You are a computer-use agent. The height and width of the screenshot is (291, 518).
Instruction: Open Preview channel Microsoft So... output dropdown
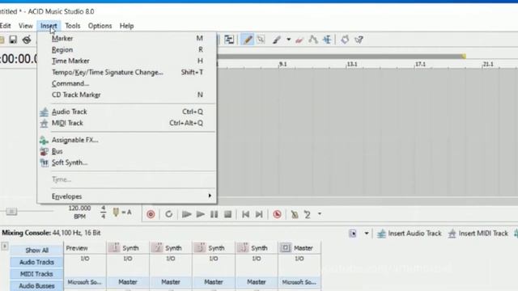(x=84, y=282)
